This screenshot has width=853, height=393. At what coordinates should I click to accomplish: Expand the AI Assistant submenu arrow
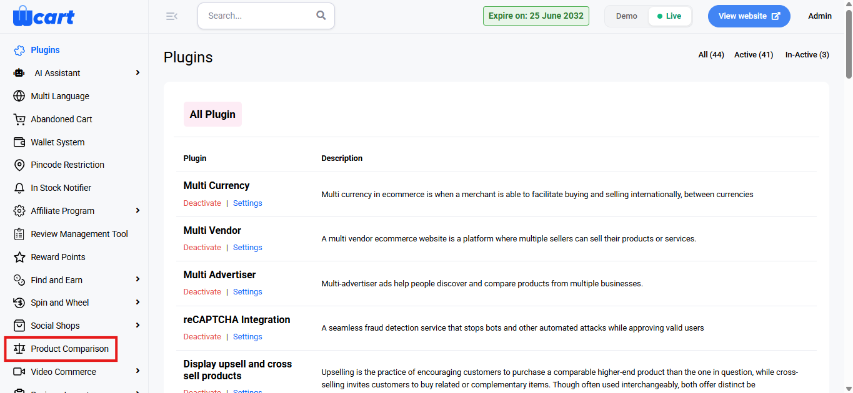tap(137, 73)
